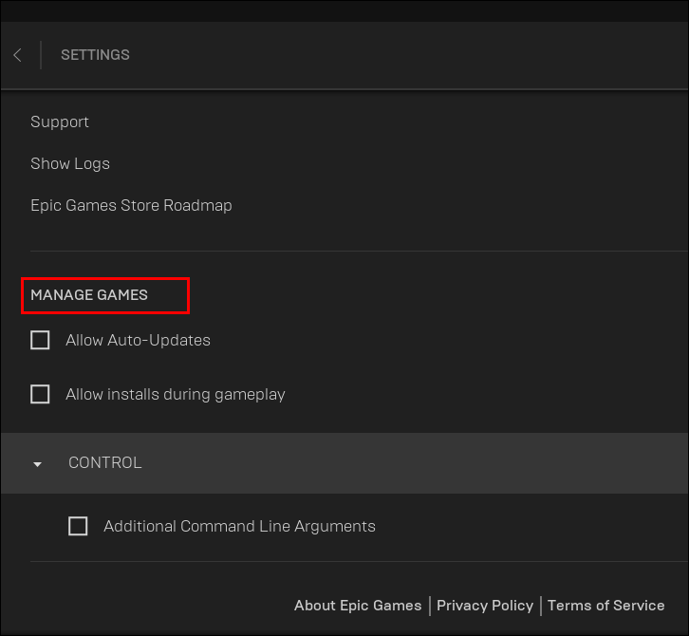Click empty space in the CONTROL header bar

click(x=427, y=463)
